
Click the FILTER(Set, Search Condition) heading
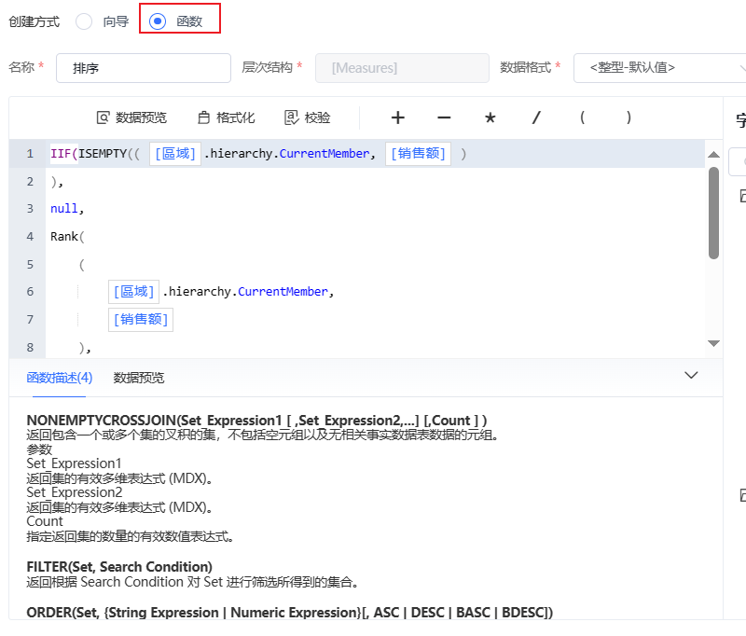pos(119,567)
